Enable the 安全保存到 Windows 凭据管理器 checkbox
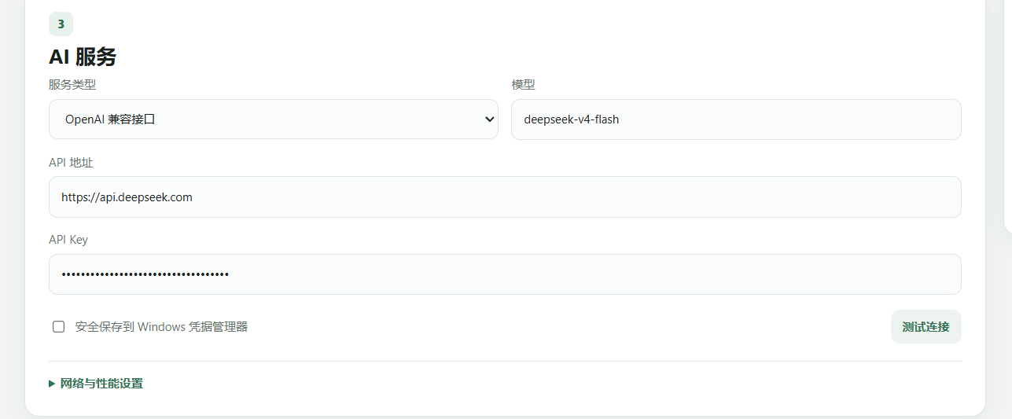1012x419 pixels. (58, 327)
